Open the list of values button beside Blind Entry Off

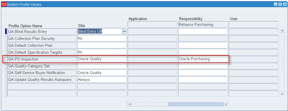pos(125,31)
